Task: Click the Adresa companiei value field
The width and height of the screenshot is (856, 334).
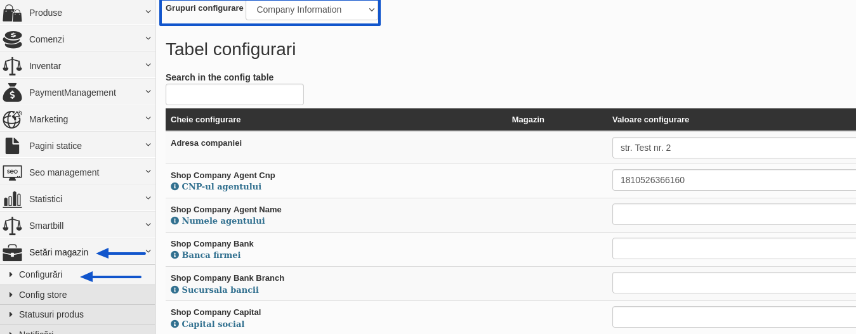Action: point(734,148)
